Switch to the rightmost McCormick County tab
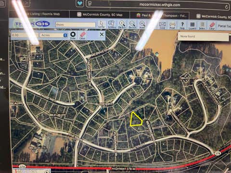231x173 pixels. [211, 16]
